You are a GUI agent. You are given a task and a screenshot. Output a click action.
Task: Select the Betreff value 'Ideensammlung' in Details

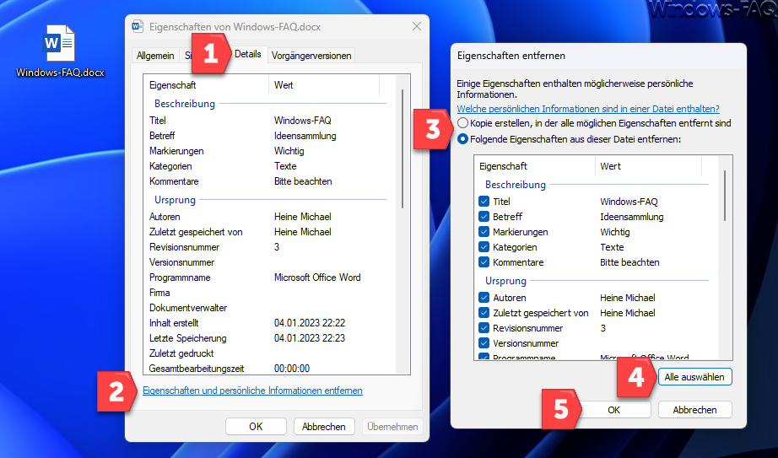[305, 136]
